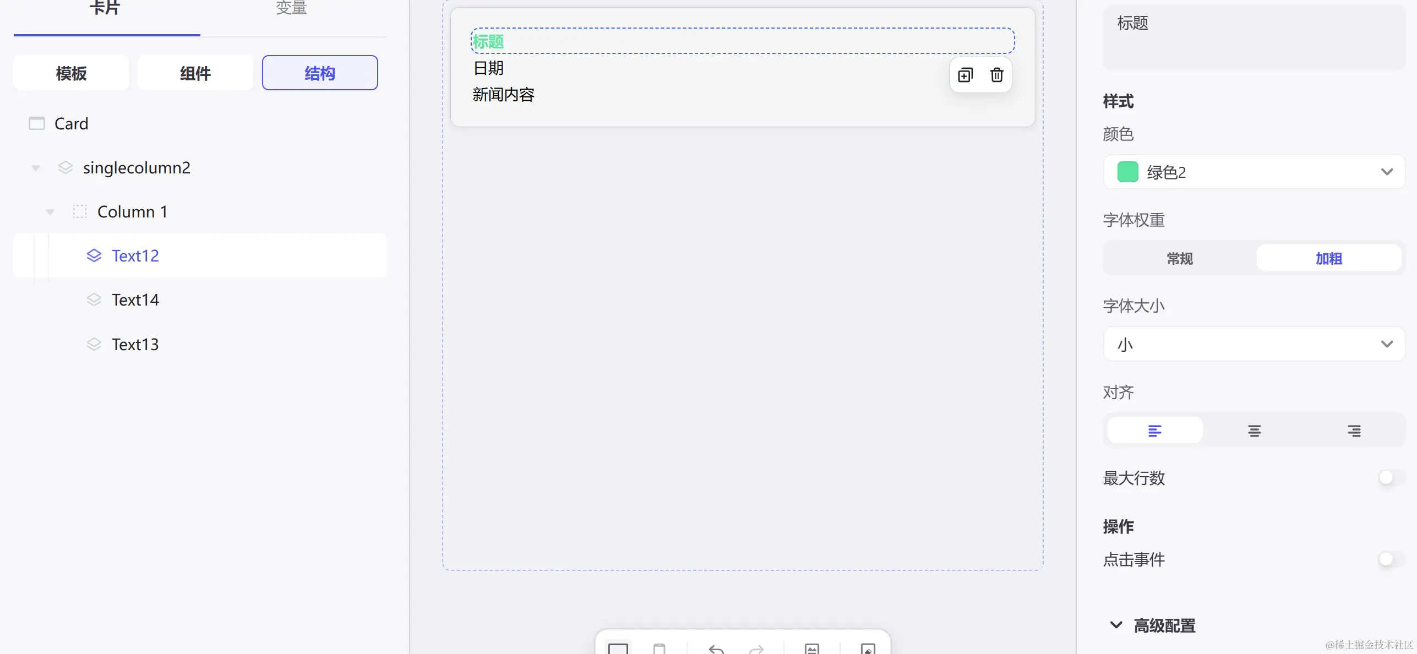Collapse the singlecolumn2 tree node
This screenshot has height=654, width=1417.
[36, 168]
